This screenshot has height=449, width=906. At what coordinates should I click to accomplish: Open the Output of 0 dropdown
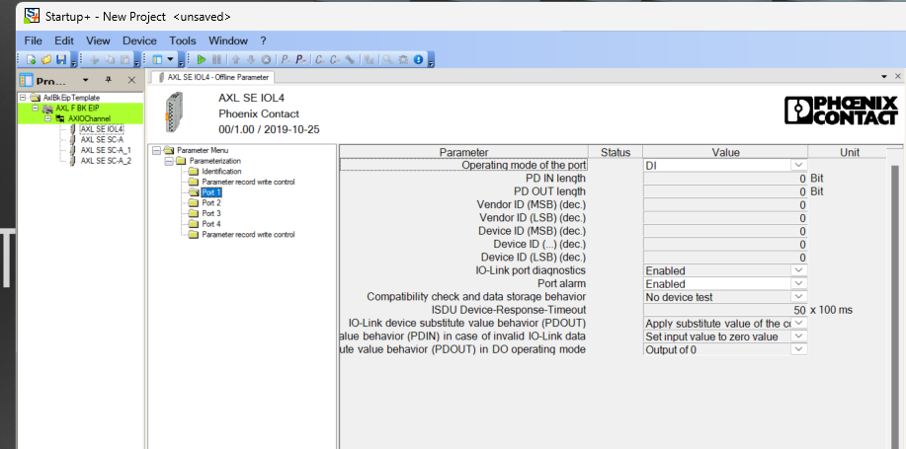coord(798,349)
